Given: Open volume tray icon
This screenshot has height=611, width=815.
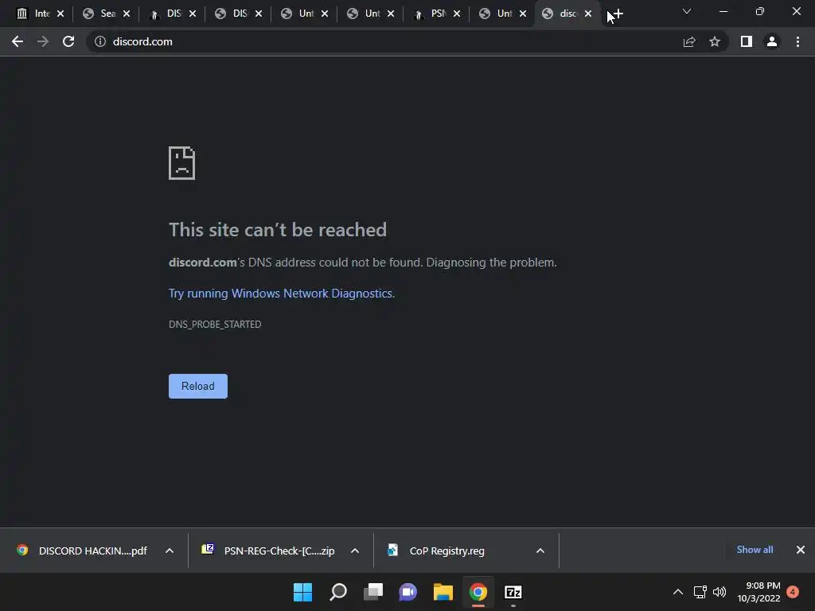Looking at the screenshot, I should pyautogui.click(x=719, y=592).
